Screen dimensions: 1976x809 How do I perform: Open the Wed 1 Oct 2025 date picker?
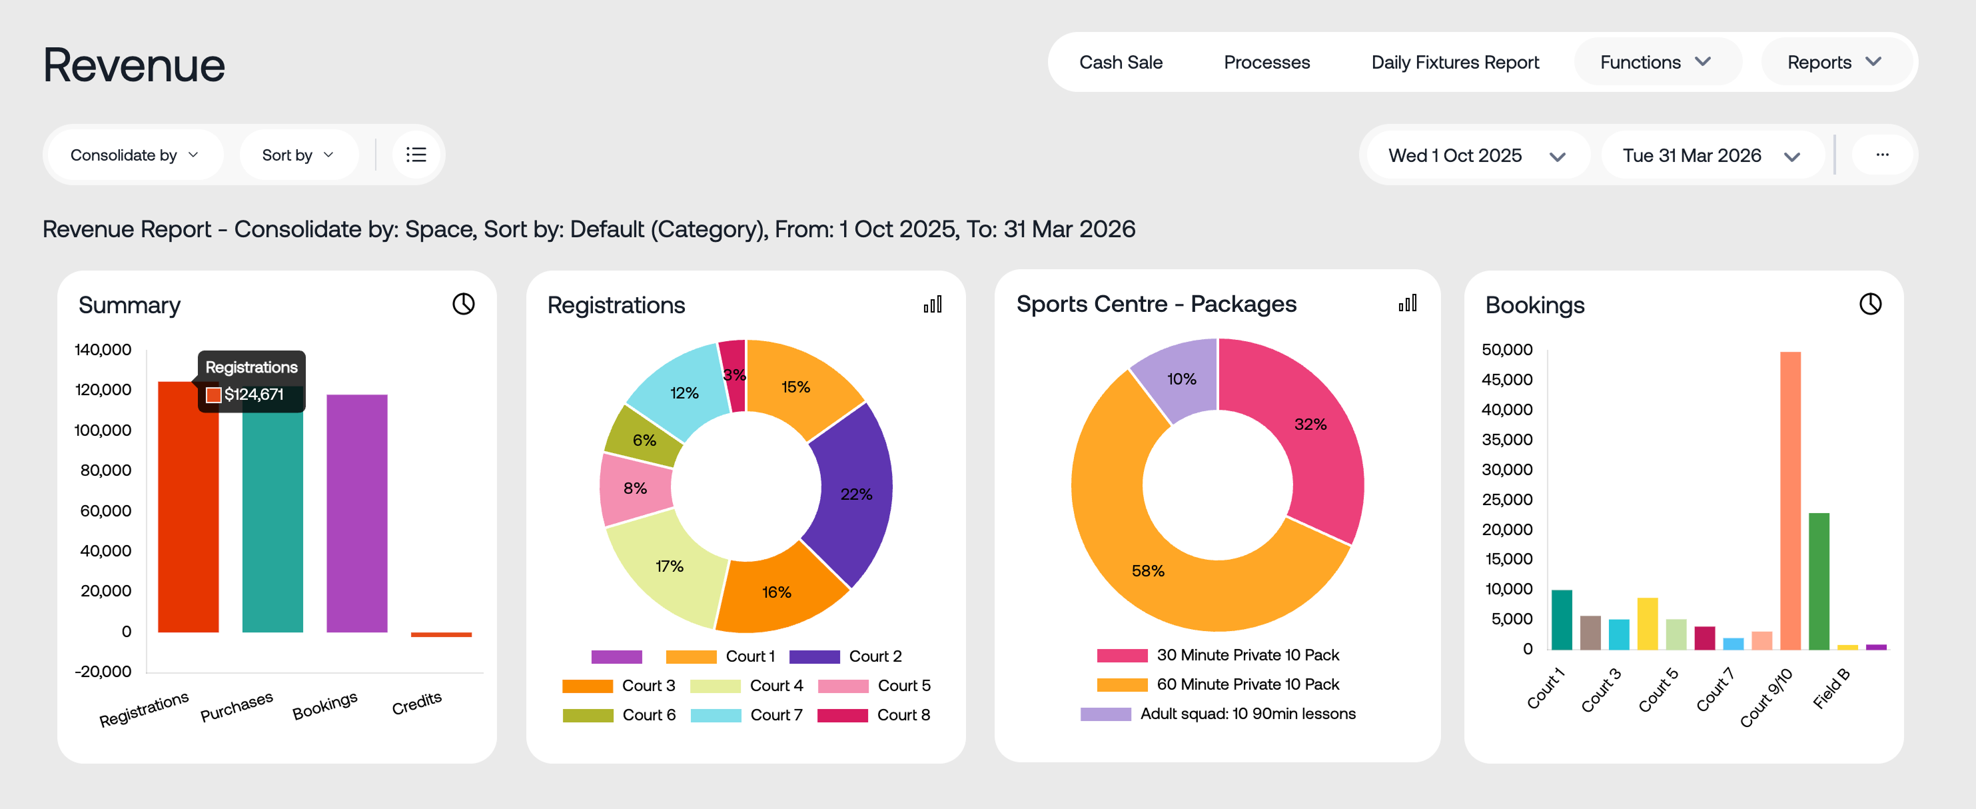pyautogui.click(x=1475, y=155)
